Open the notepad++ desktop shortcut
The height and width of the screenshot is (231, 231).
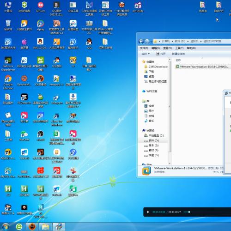57,80
